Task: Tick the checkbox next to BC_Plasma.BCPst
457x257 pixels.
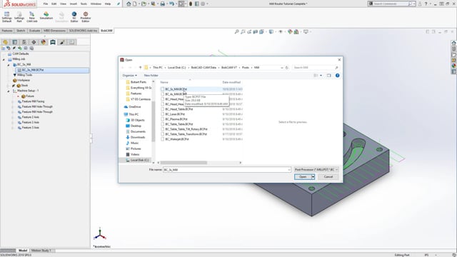Action: click(x=163, y=119)
